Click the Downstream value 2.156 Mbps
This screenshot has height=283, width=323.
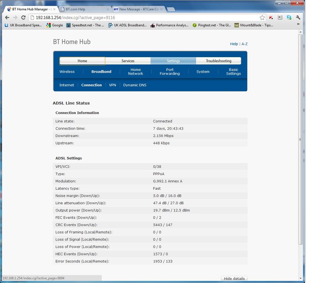point(163,136)
